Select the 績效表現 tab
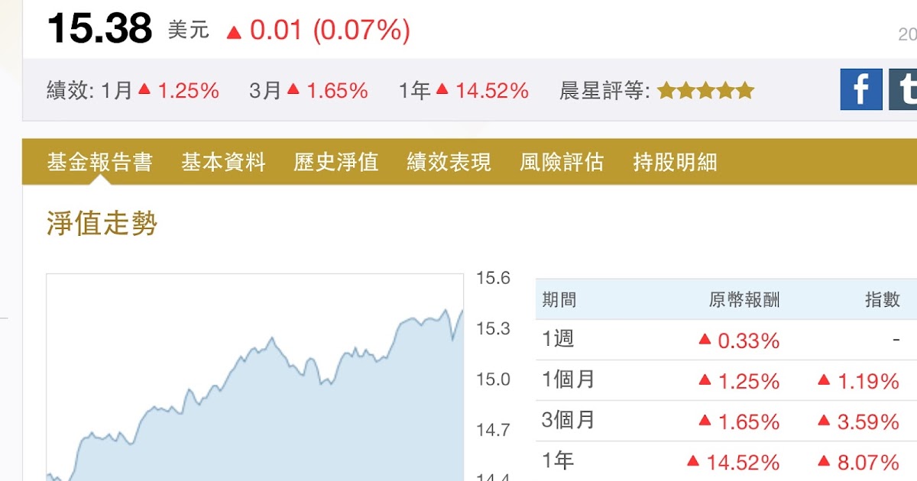 coord(448,162)
